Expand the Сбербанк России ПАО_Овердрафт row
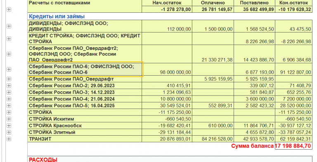This screenshot has height=162, width=317. point(9,79)
